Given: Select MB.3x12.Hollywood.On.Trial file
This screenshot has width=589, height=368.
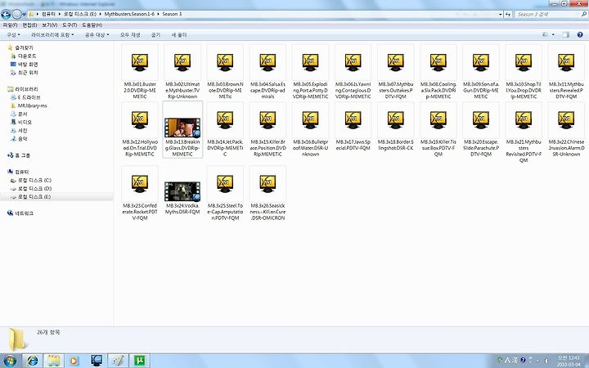Looking at the screenshot, I should (x=140, y=129).
